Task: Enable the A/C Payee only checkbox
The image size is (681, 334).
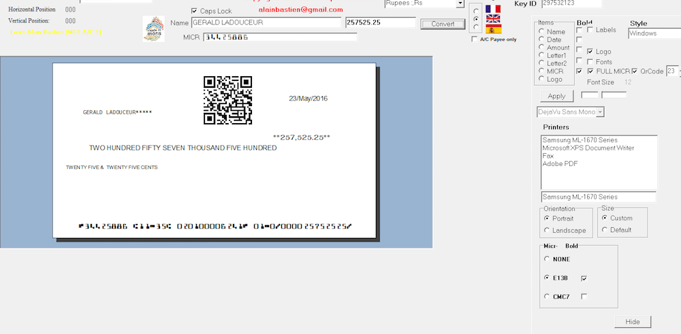Action: pos(474,39)
